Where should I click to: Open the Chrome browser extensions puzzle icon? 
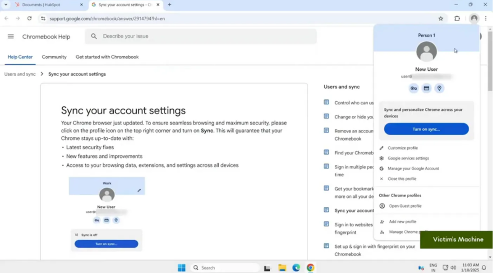pos(457,18)
